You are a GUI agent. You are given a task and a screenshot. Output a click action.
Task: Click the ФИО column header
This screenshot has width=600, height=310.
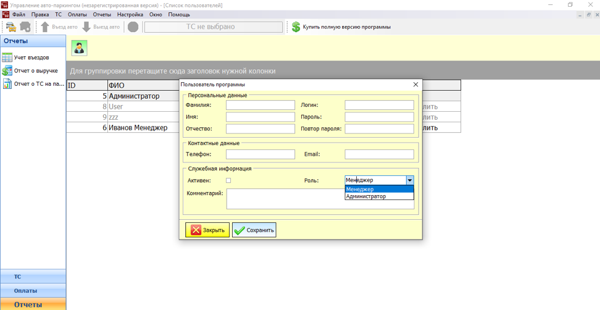point(143,85)
